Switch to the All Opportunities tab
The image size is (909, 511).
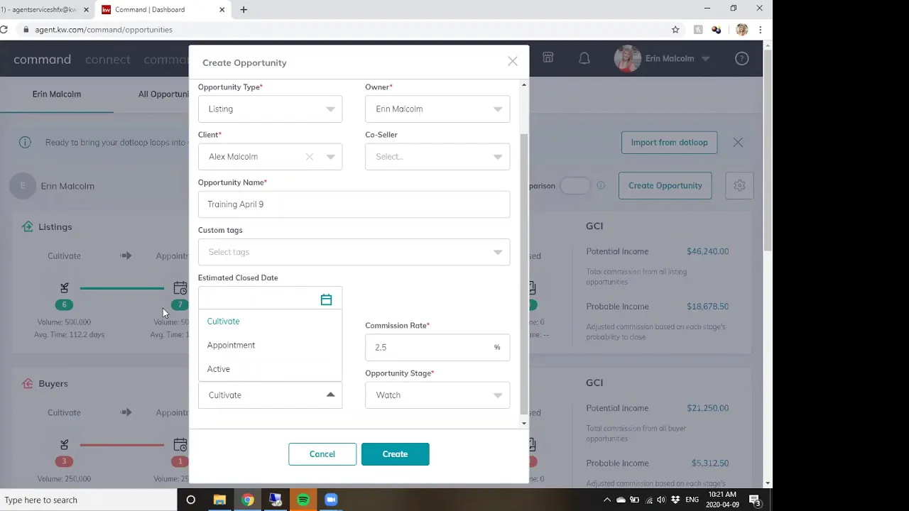point(164,94)
